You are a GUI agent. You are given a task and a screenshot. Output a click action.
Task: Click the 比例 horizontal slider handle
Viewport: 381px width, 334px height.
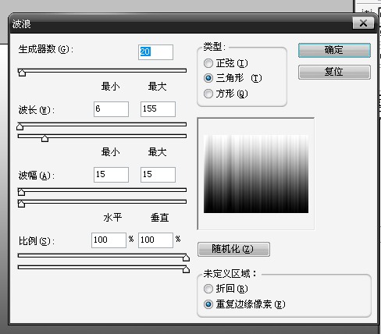186,258
